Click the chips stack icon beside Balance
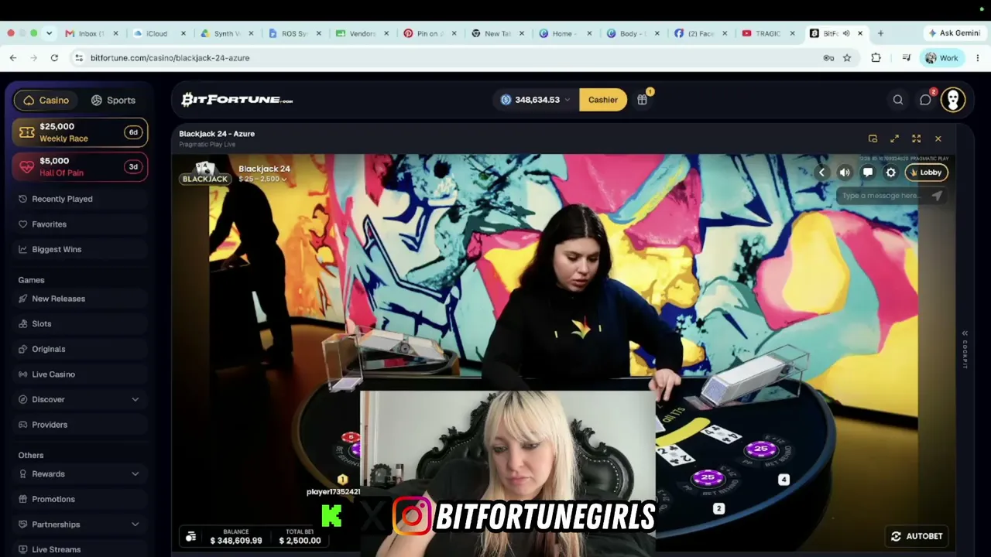The width and height of the screenshot is (991, 557). (191, 536)
